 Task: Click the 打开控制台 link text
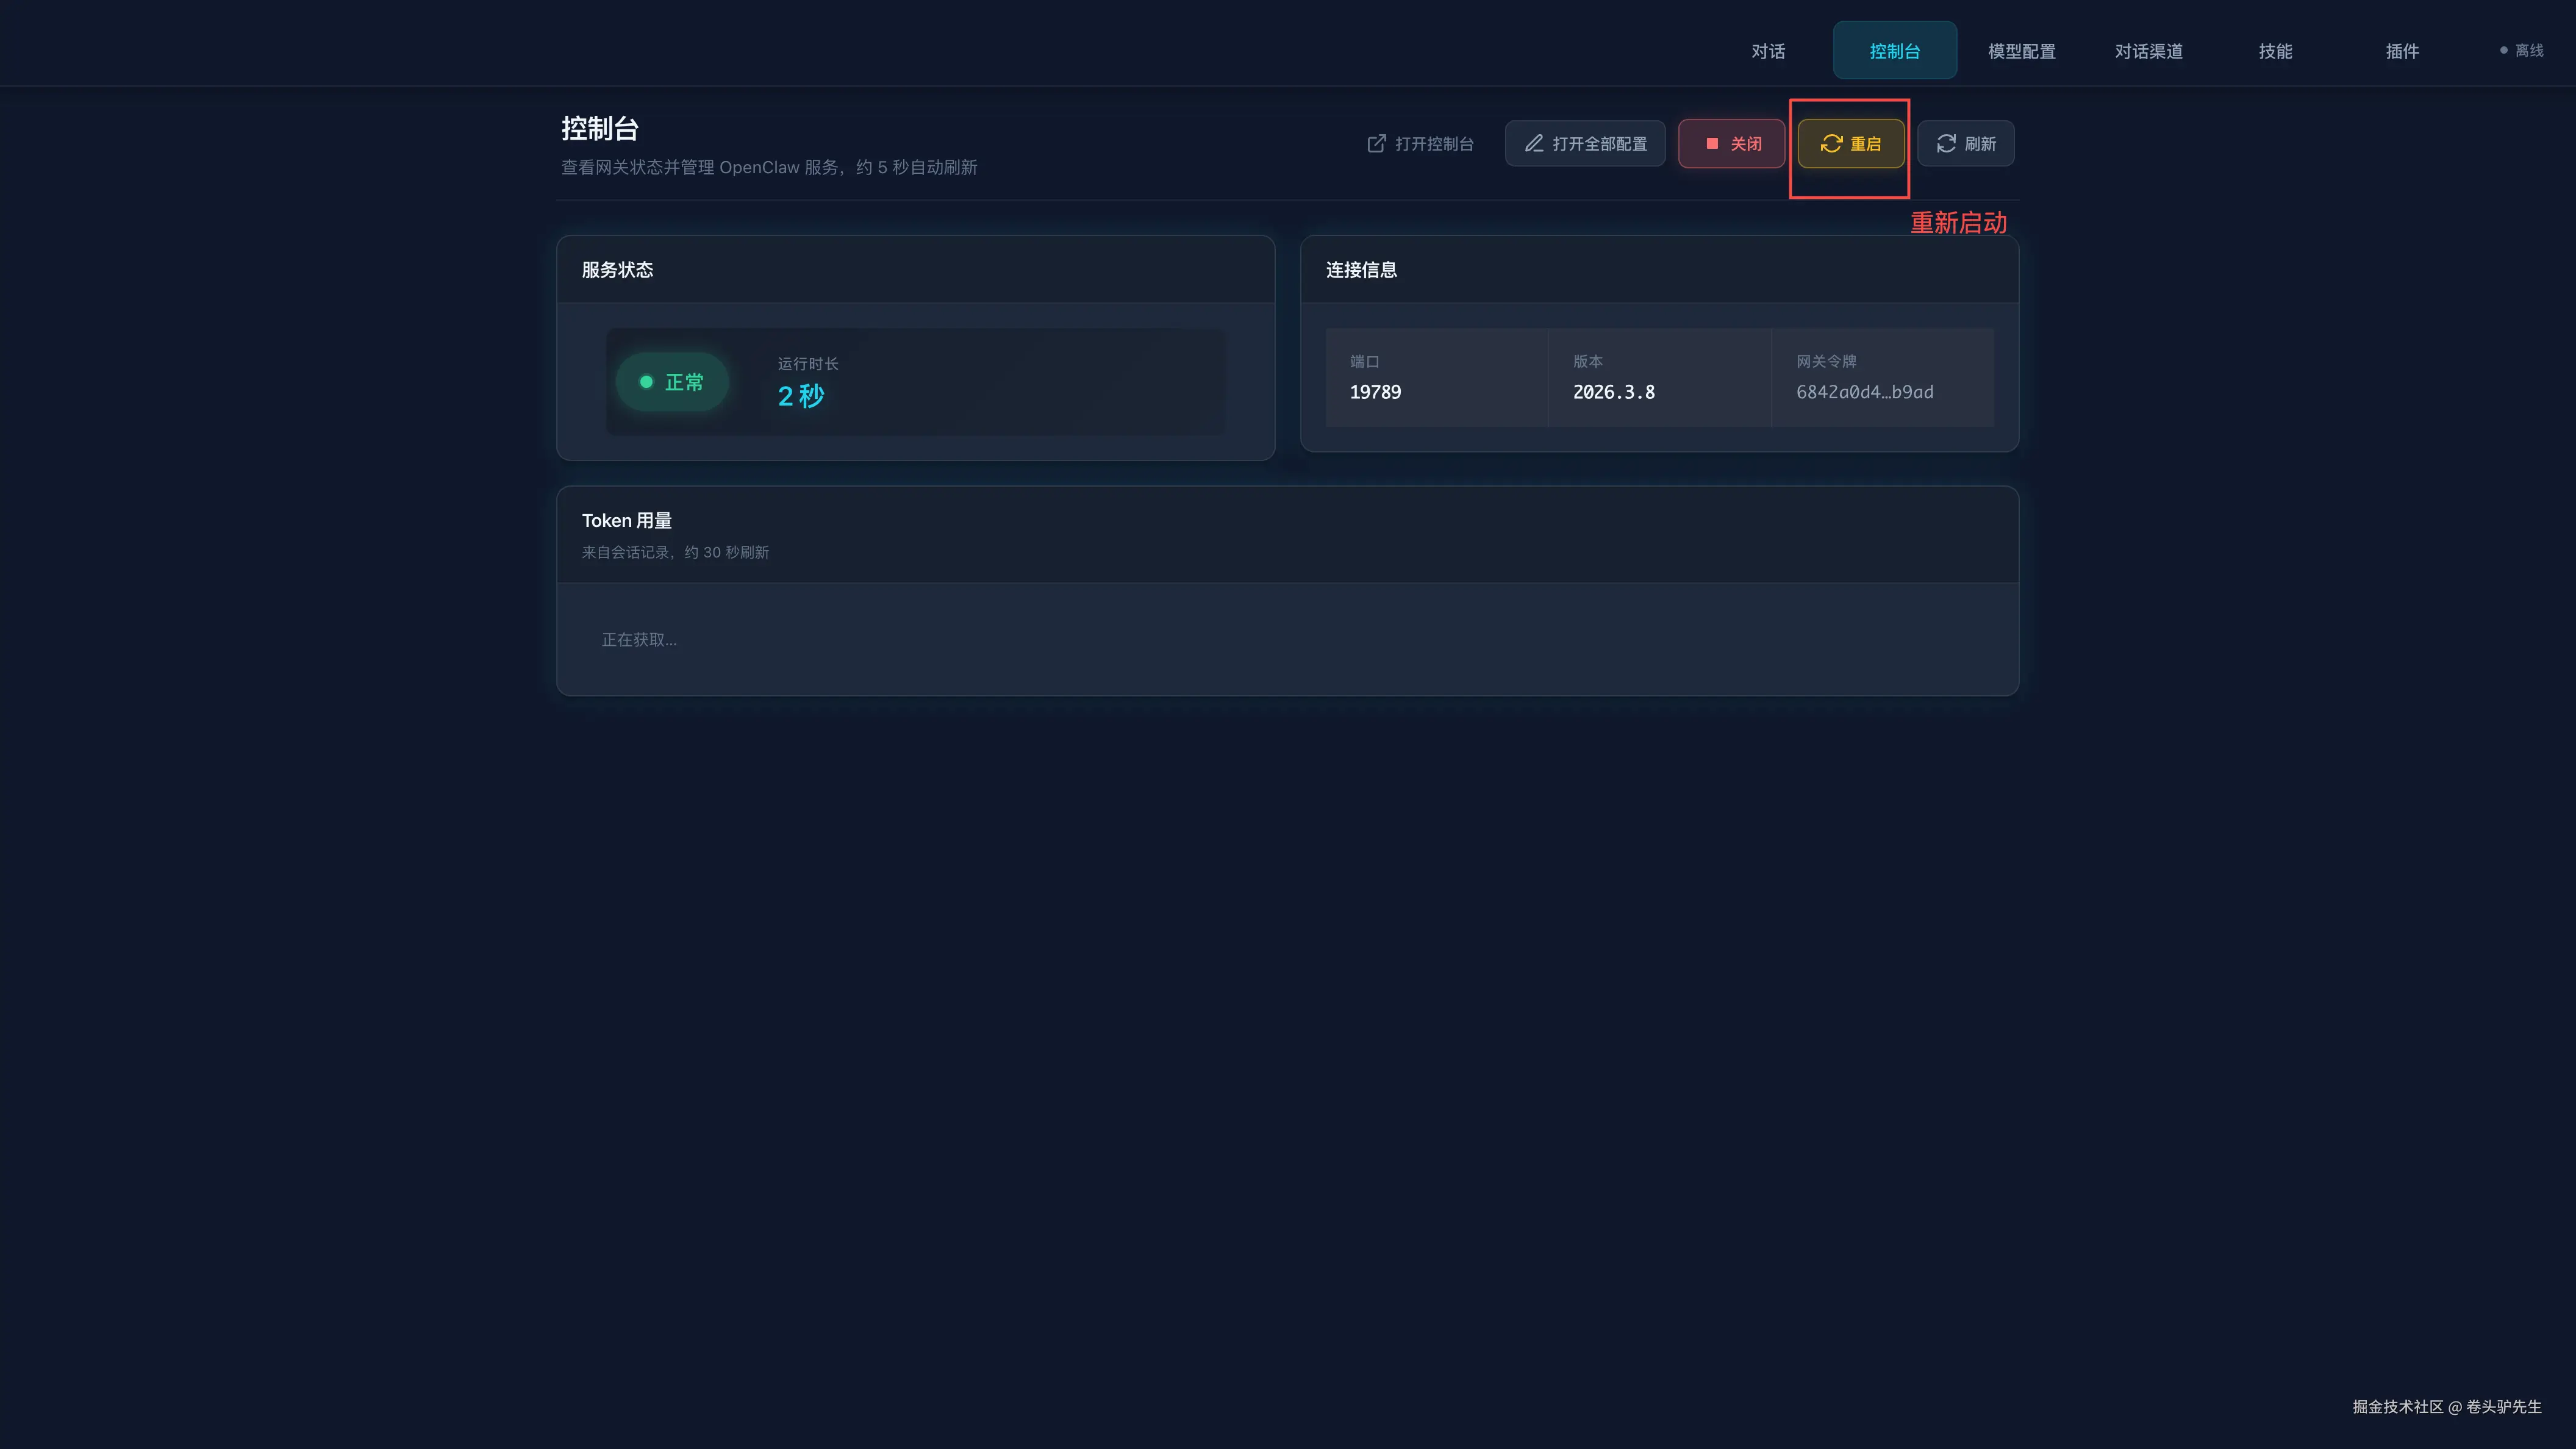click(x=1434, y=144)
